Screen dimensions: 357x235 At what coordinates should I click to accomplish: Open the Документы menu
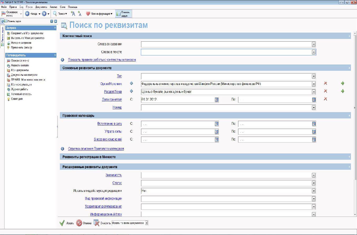tap(41, 7)
